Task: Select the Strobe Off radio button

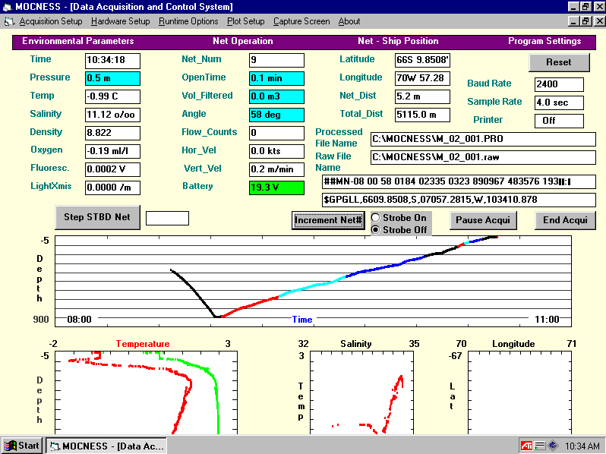Action: (x=375, y=229)
